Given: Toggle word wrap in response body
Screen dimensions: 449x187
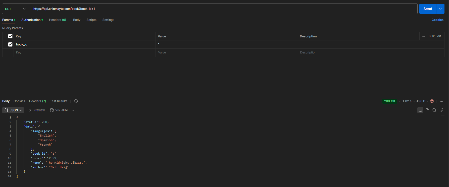Looking at the screenshot, I should tap(420, 110).
